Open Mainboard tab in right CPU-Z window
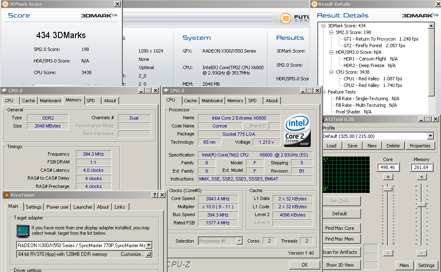This screenshot has width=441, height=272. [212, 101]
